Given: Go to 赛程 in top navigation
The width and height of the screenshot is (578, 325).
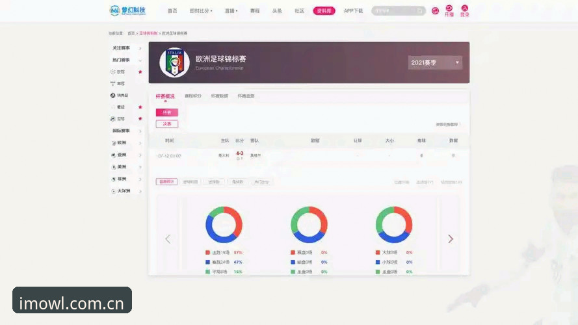Looking at the screenshot, I should pos(255,11).
